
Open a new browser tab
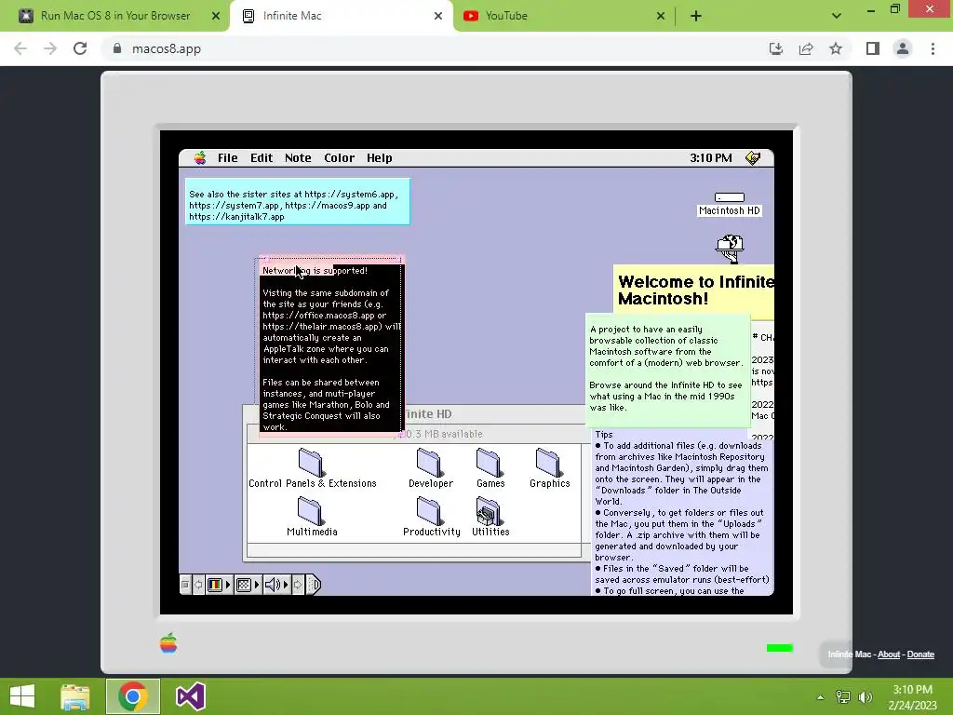click(x=696, y=16)
